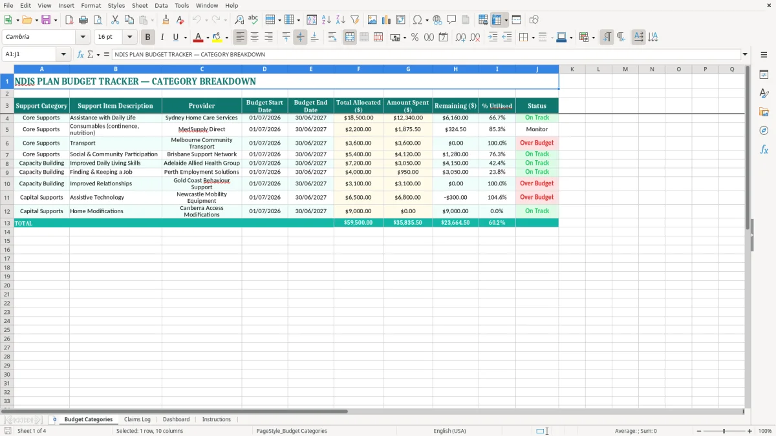Image resolution: width=776 pixels, height=436 pixels.
Task: Open the background color dropdown arrow
Action: click(226, 37)
